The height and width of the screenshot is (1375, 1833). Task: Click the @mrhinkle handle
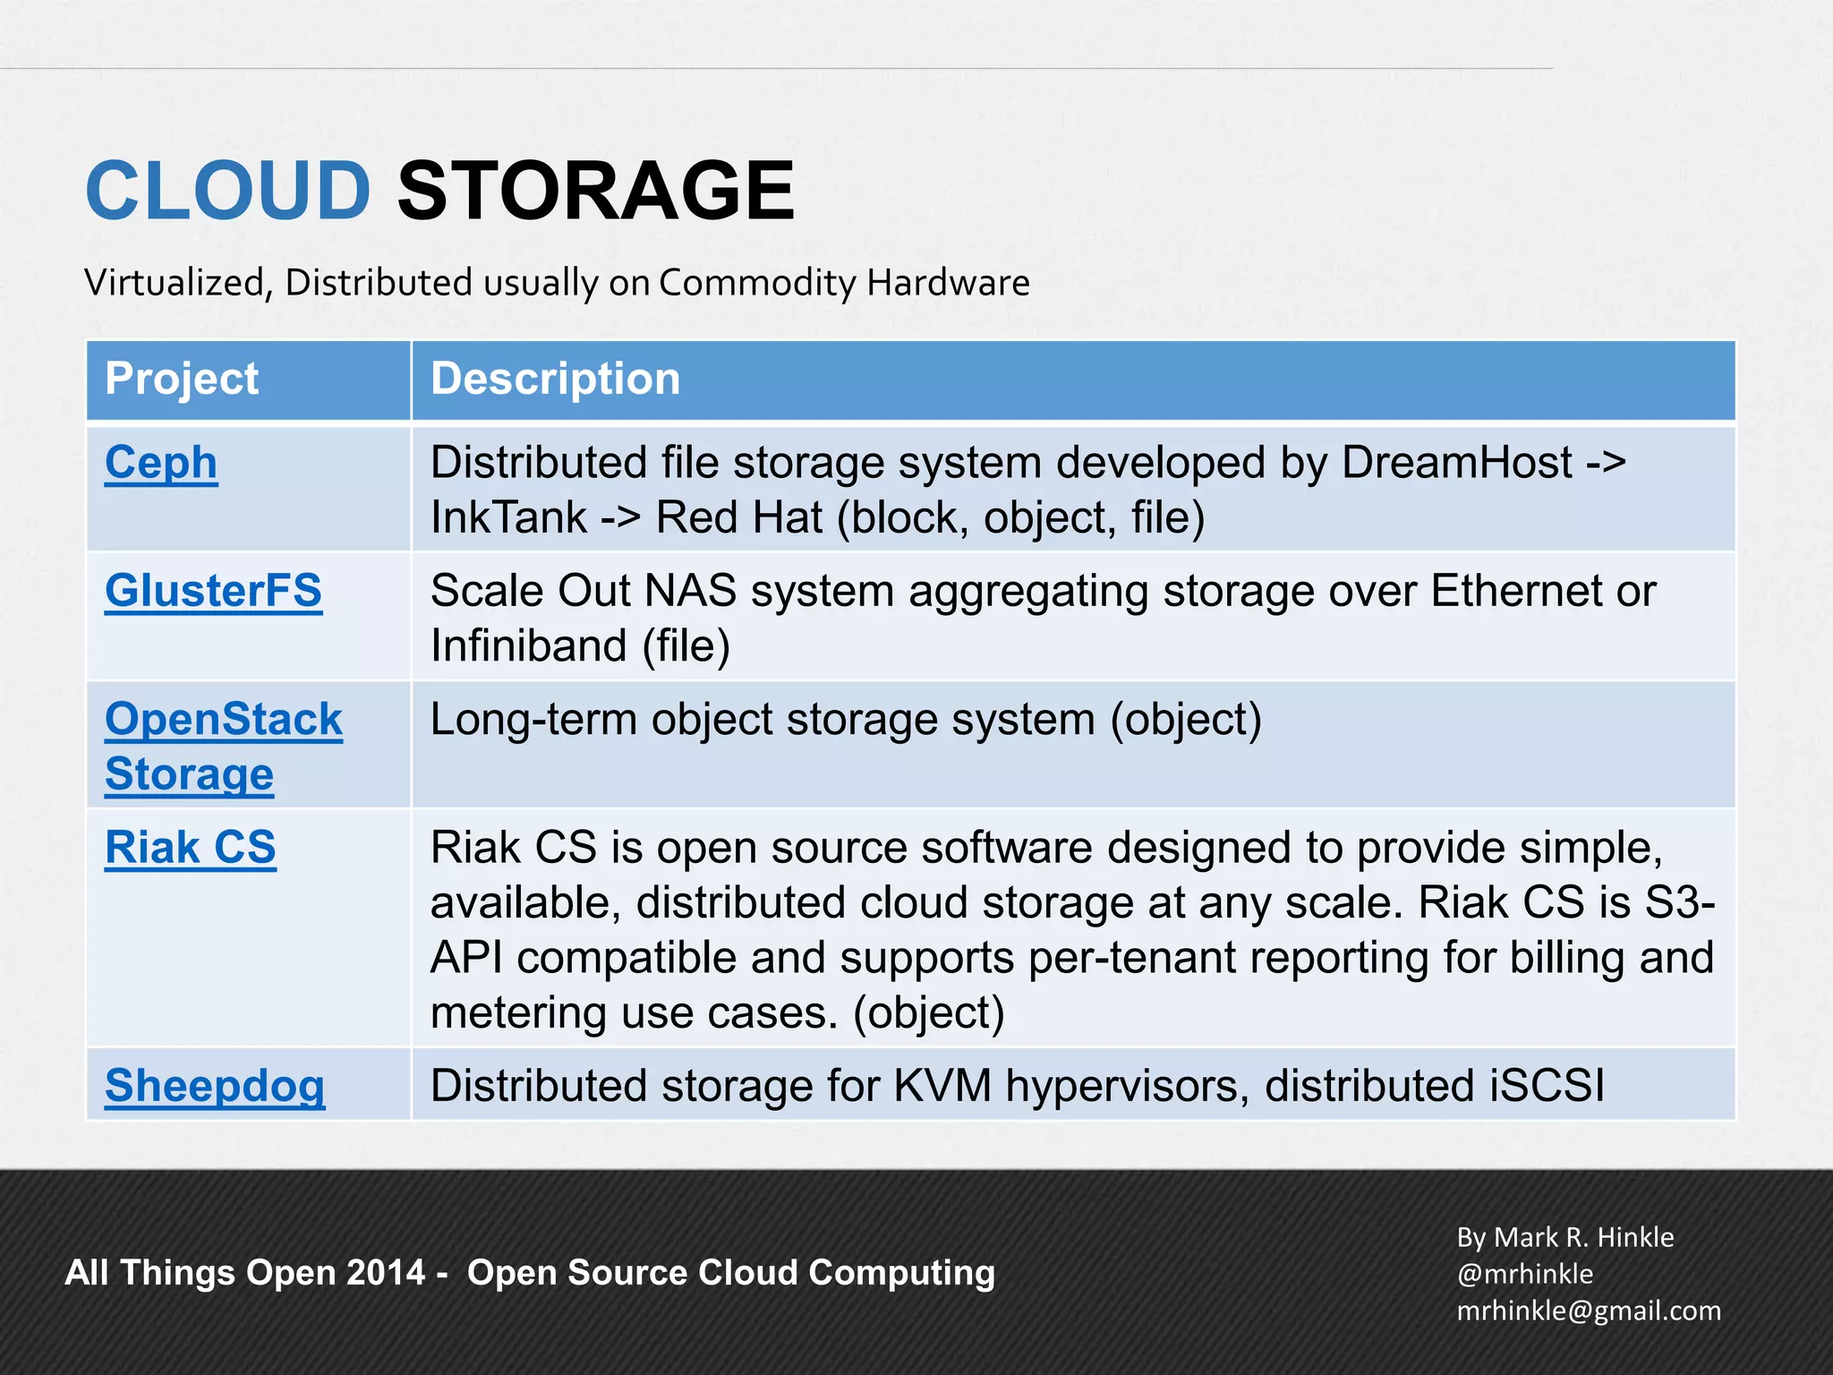(x=1525, y=1274)
